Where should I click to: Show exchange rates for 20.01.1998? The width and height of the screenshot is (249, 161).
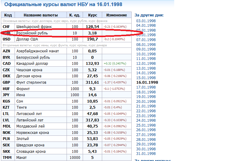pyautogui.click(x=146, y=101)
